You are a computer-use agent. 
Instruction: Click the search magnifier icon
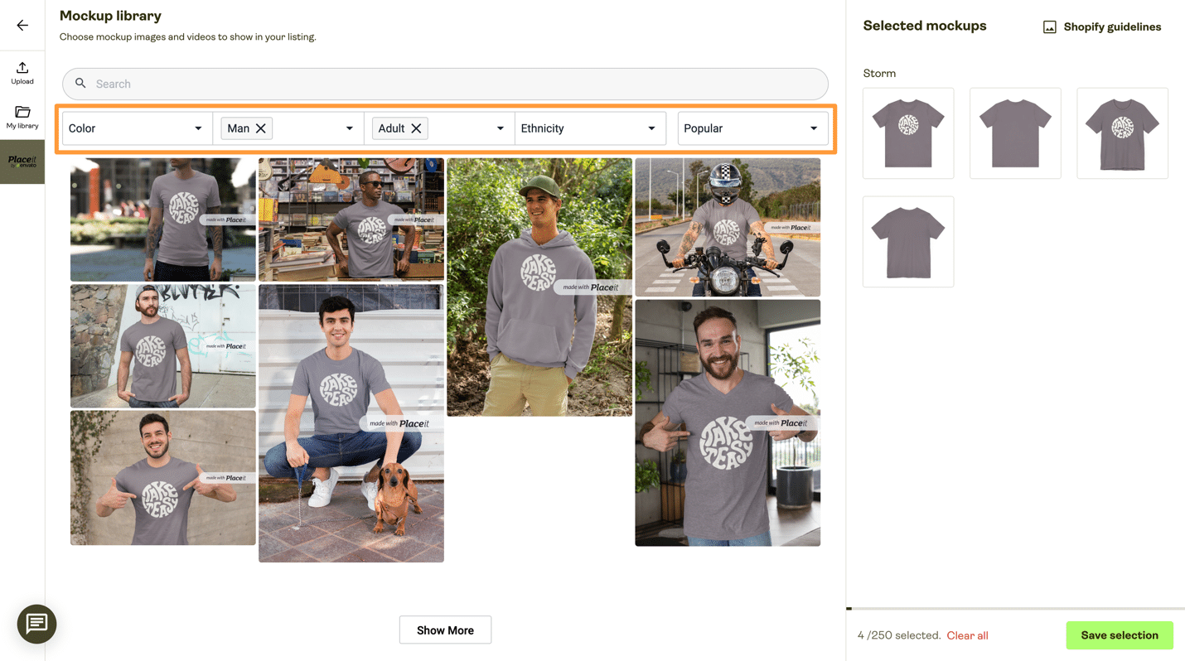point(80,84)
